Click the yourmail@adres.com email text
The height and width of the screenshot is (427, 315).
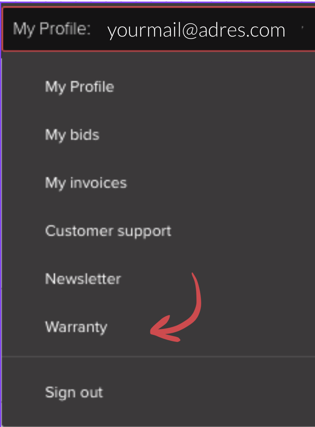click(196, 30)
